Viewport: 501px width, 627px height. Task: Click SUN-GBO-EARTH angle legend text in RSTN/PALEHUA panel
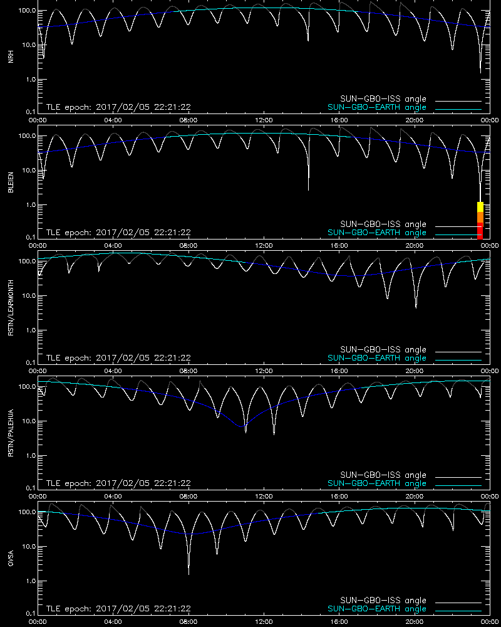click(x=377, y=483)
